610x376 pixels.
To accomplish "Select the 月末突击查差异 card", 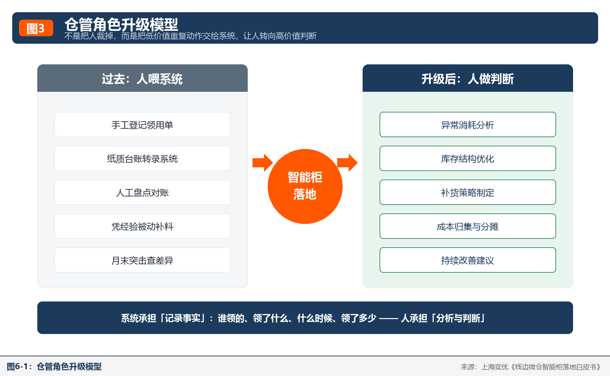I will [142, 260].
